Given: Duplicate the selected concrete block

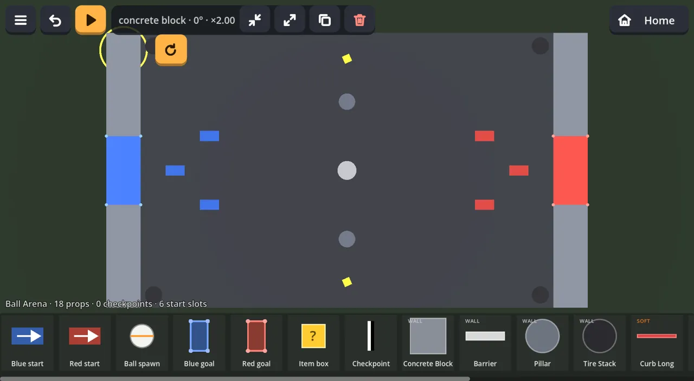Looking at the screenshot, I should (x=325, y=20).
